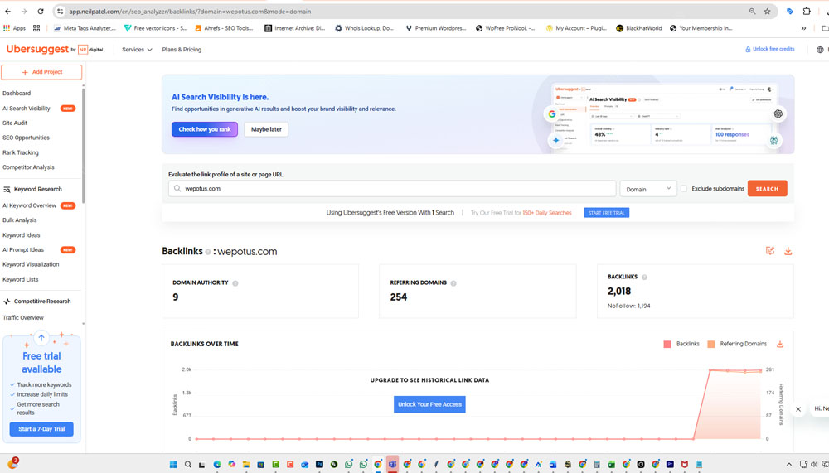Select Rank Tracking in sidebar
Image resolution: width=829 pixels, height=473 pixels.
(21, 152)
